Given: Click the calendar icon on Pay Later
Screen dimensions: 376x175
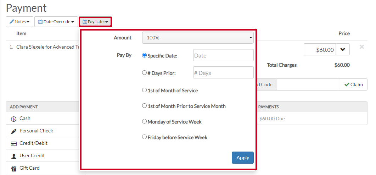Looking at the screenshot, I should pyautogui.click(x=85, y=22).
